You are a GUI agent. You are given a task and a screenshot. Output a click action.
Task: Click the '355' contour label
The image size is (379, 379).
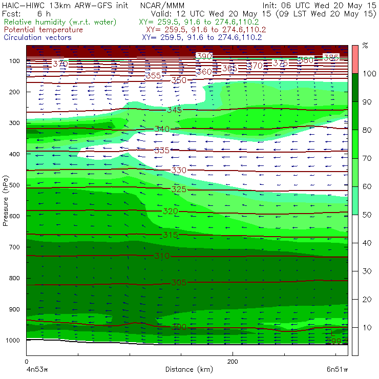154,75
